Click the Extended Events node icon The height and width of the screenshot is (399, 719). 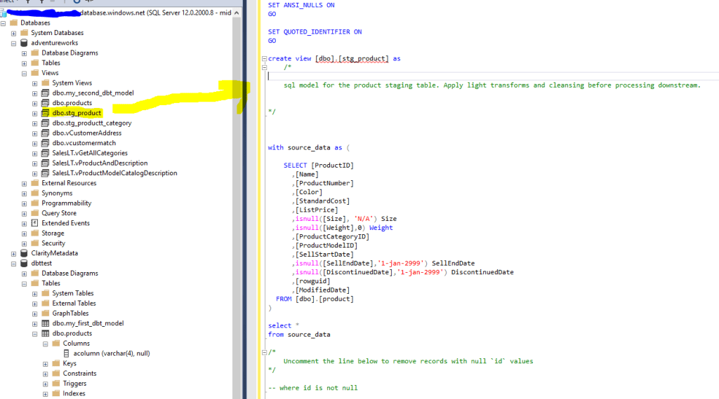tap(35, 223)
